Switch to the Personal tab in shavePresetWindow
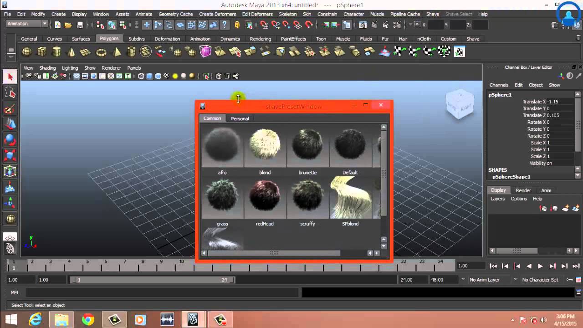The width and height of the screenshot is (583, 328). (240, 118)
